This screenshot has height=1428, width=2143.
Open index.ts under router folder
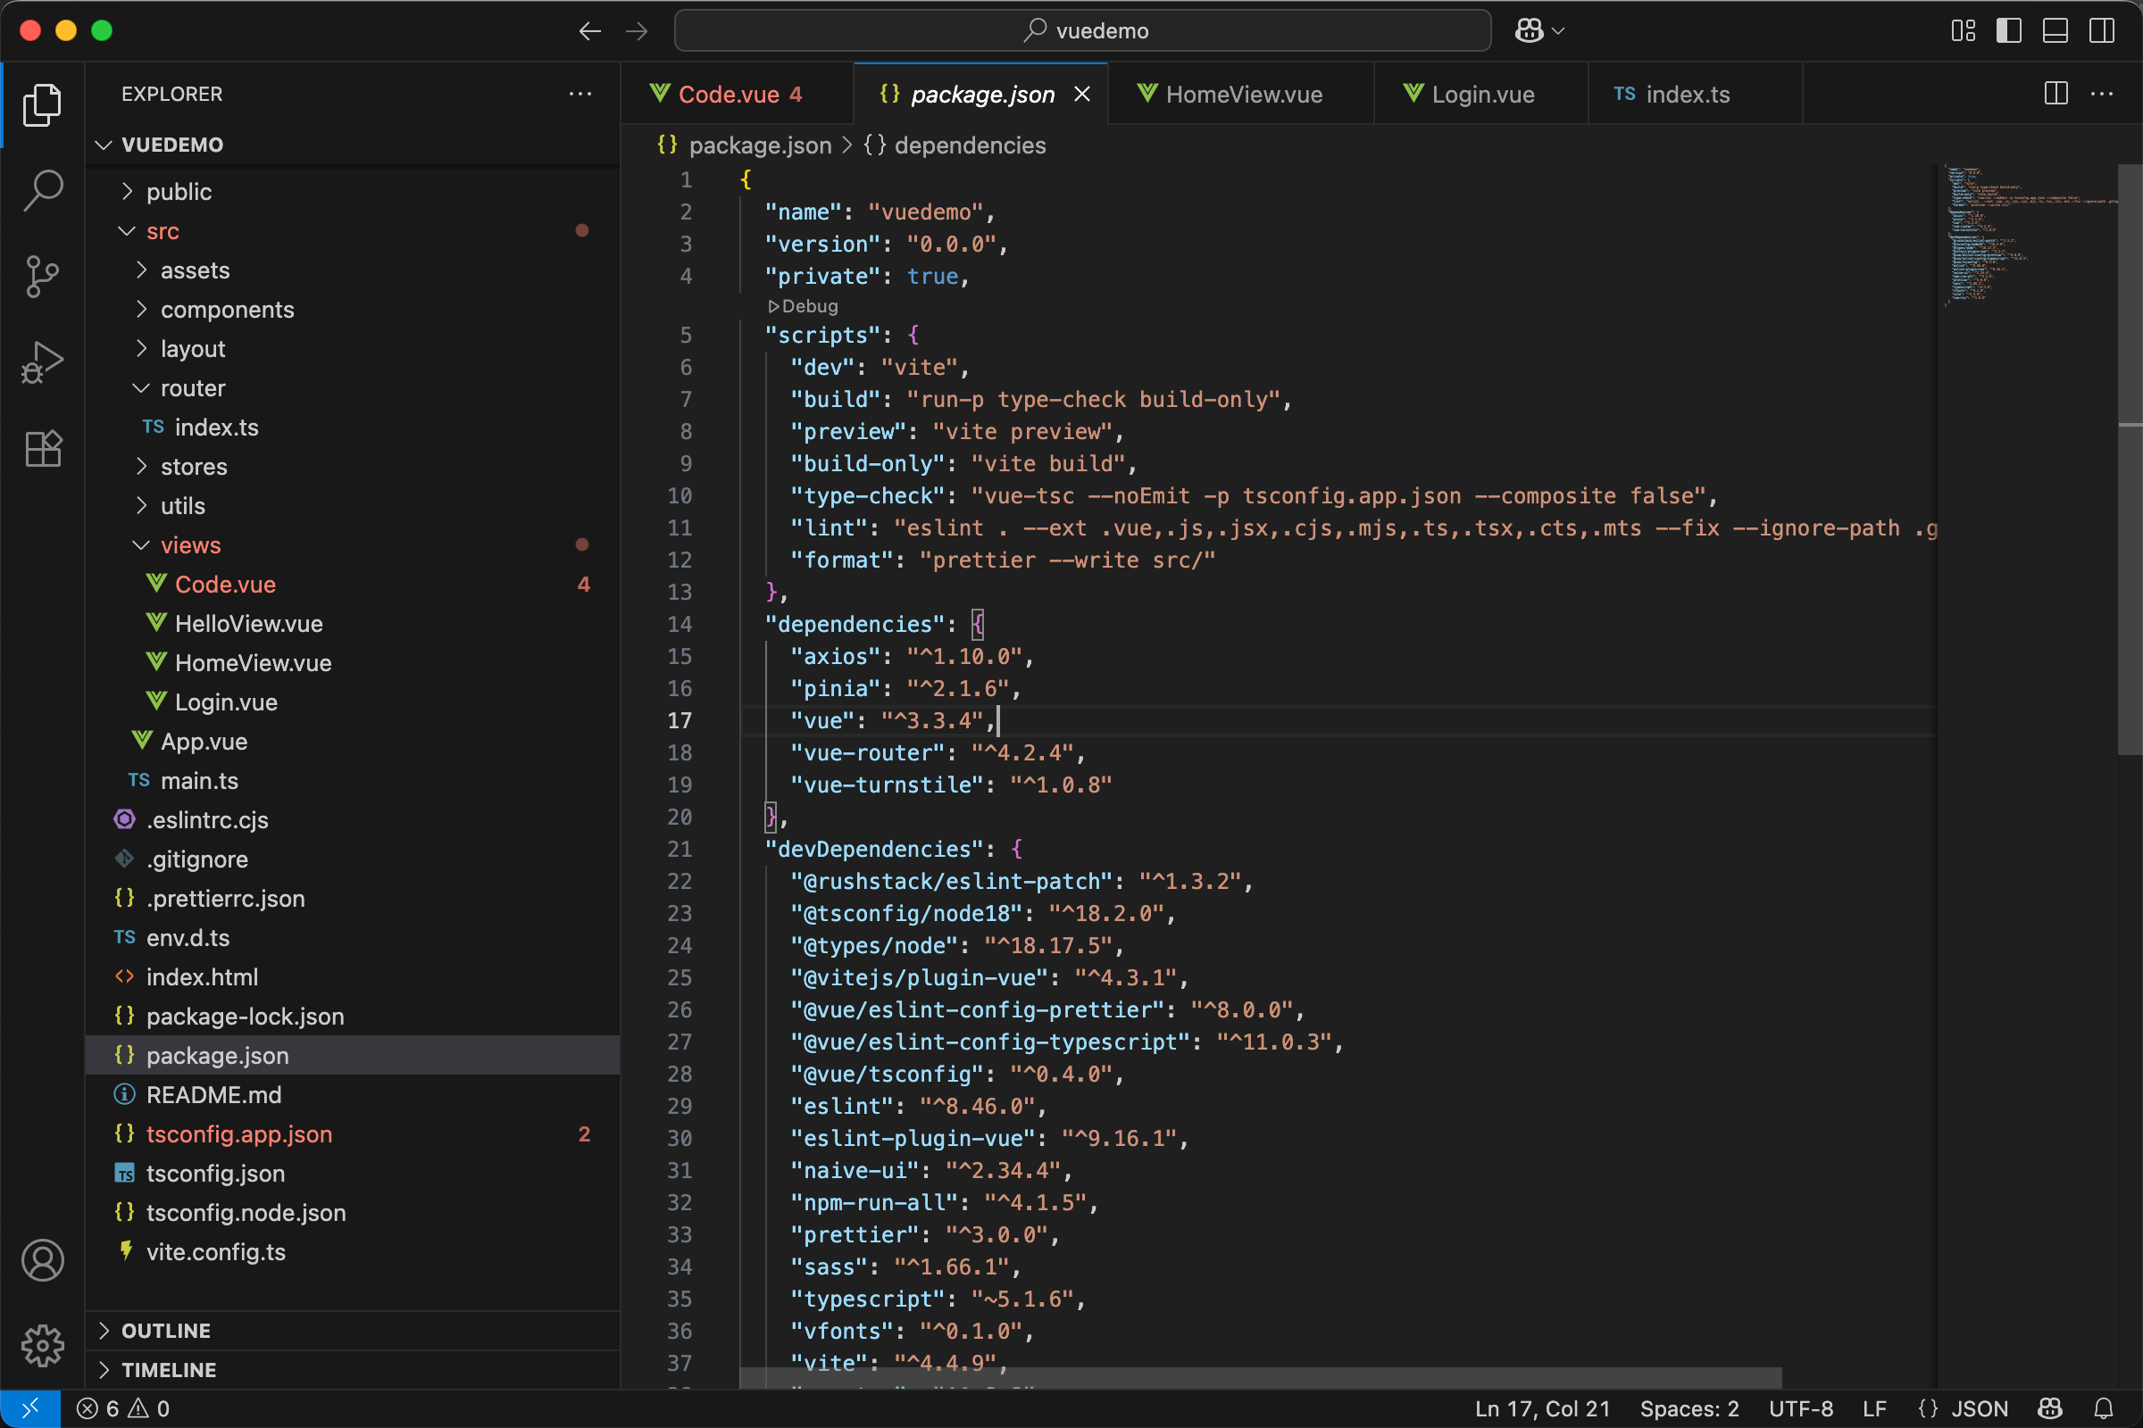tap(354, 428)
